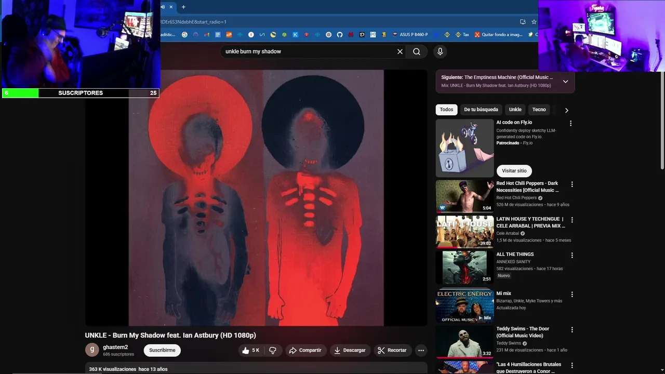Viewport: 665px width, 374px height.
Task: Open the ghastem2 channel name link
Action: (x=115, y=347)
